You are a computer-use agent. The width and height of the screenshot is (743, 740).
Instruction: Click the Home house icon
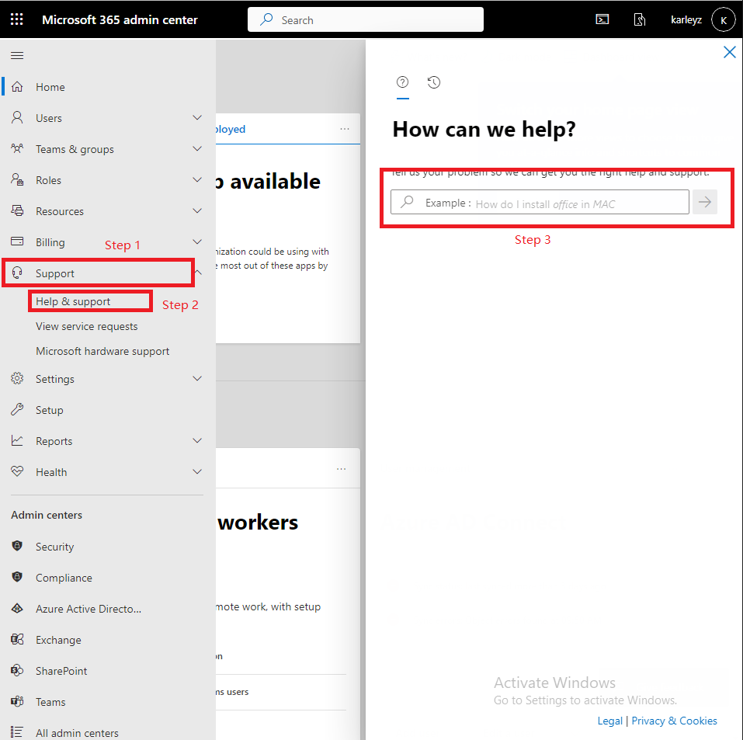17,87
